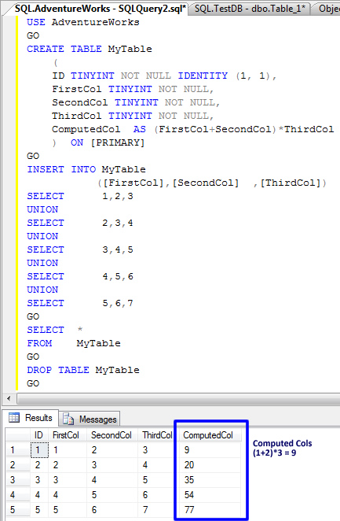340x521 pixels.
Task: Select results row header 2
Action: pos(18,465)
